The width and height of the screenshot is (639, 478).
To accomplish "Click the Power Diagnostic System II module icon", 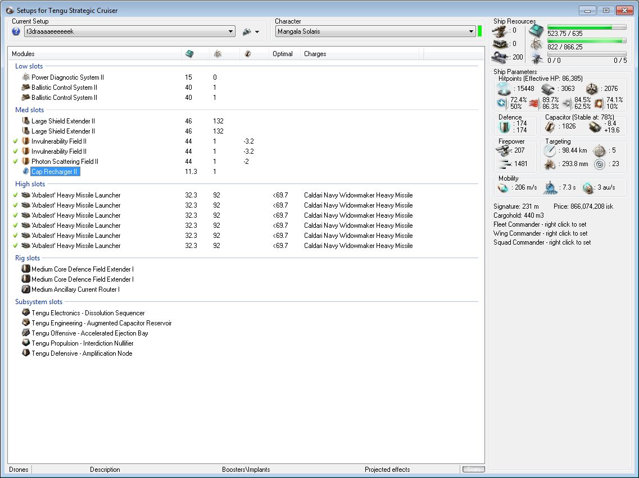I will pos(25,77).
